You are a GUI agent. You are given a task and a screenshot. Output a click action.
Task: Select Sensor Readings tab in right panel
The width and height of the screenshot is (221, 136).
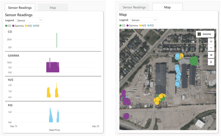134,7
